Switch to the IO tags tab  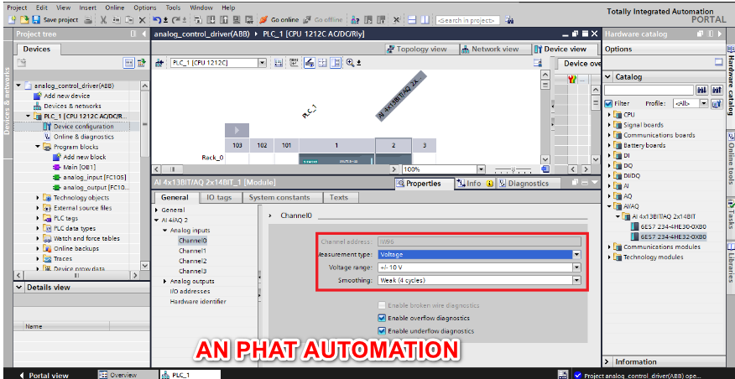[219, 198]
